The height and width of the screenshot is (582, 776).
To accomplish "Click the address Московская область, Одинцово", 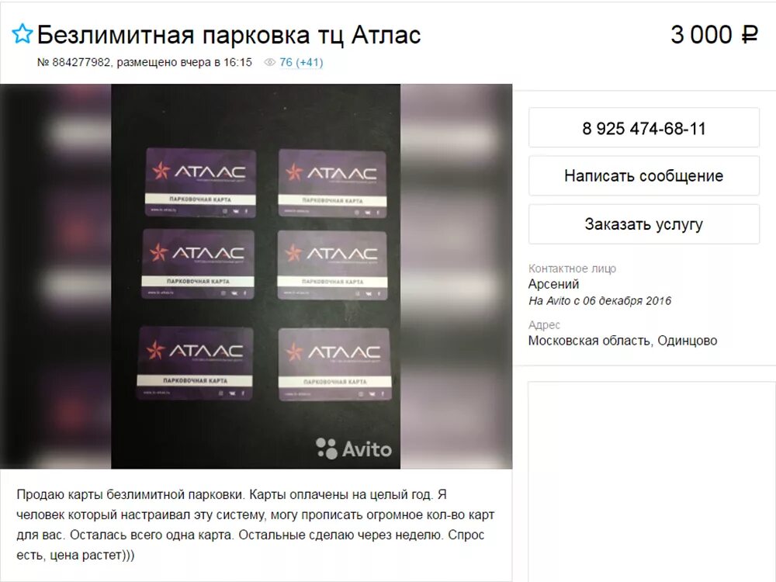I will (x=622, y=341).
